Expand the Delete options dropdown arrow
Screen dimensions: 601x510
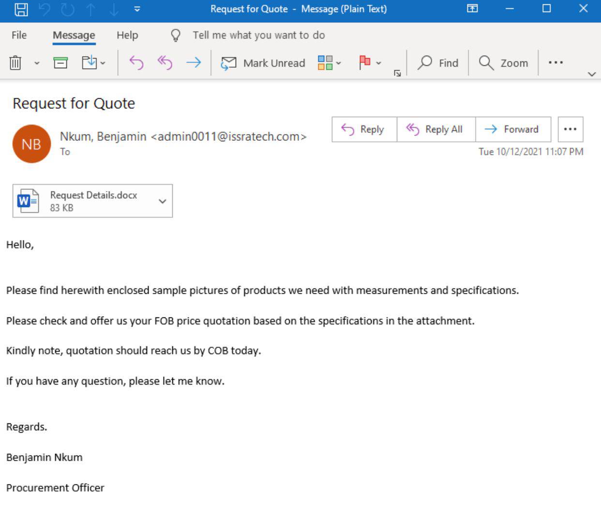[x=37, y=63]
